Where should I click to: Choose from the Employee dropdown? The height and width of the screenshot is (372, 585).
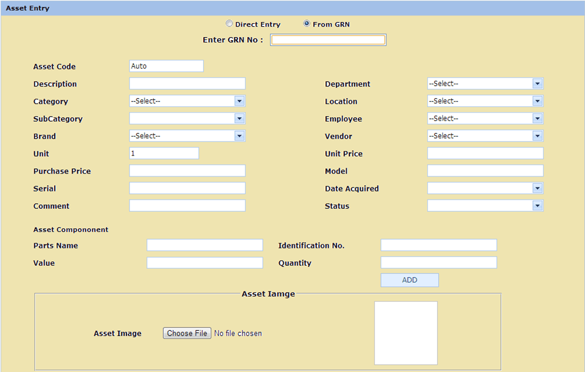coord(485,118)
